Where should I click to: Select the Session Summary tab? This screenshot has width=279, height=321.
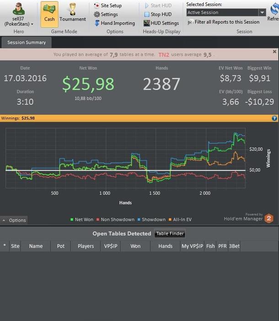pyautogui.click(x=27, y=42)
